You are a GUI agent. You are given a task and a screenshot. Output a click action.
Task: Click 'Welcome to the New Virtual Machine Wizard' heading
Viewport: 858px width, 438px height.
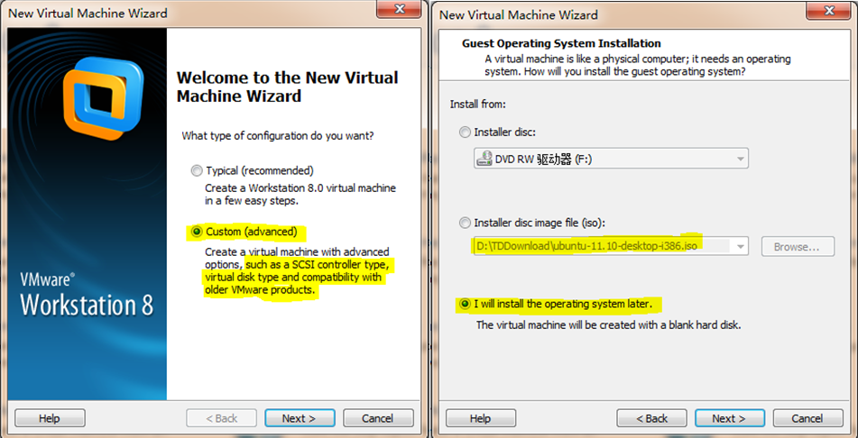287,87
